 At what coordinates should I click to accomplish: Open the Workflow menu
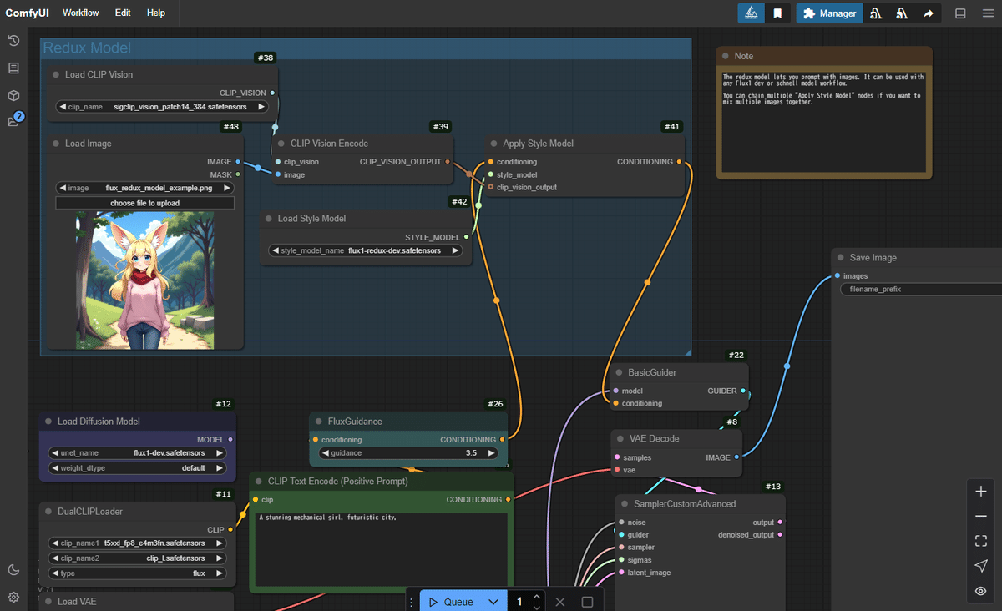[80, 13]
